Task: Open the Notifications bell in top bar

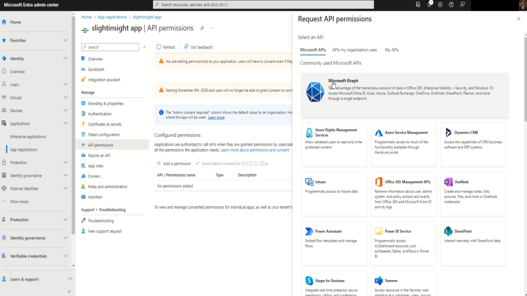Action: tap(429, 5)
